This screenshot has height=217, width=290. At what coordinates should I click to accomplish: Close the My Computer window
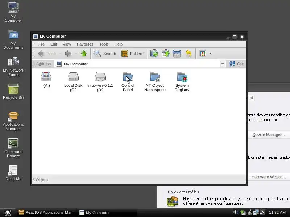click(x=242, y=37)
